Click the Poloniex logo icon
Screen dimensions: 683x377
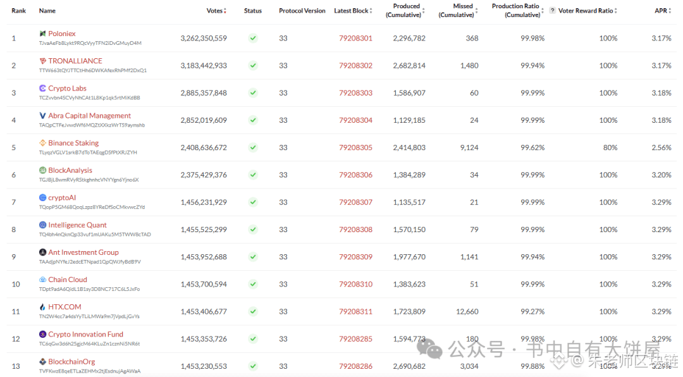tap(42, 34)
